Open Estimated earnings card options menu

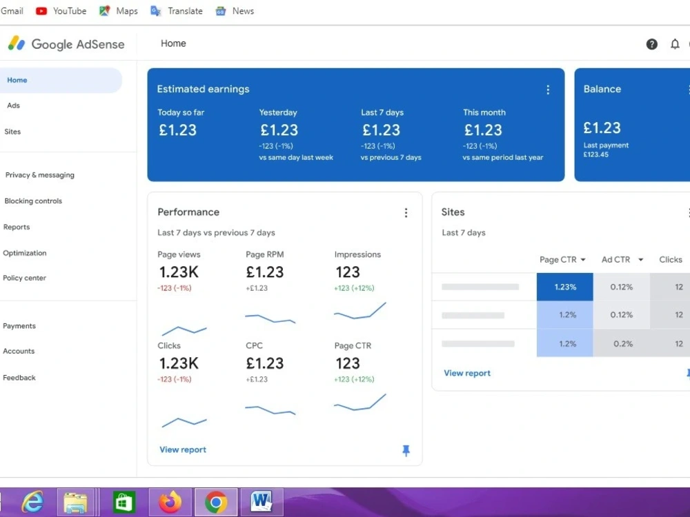(x=548, y=90)
